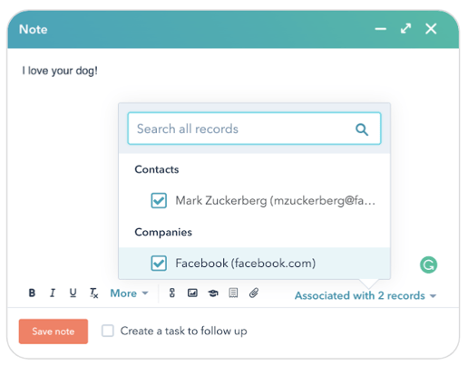
Task: Close the Note window
Action: point(431,29)
